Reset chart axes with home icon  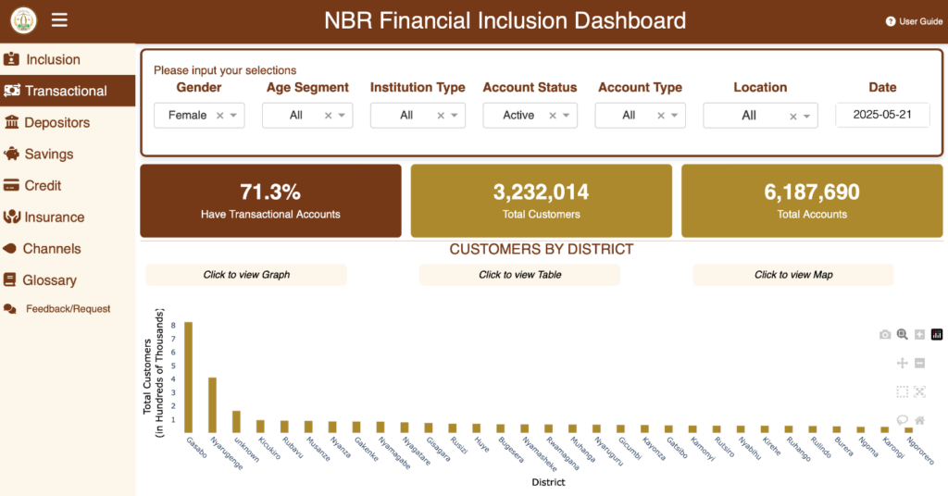tap(919, 419)
